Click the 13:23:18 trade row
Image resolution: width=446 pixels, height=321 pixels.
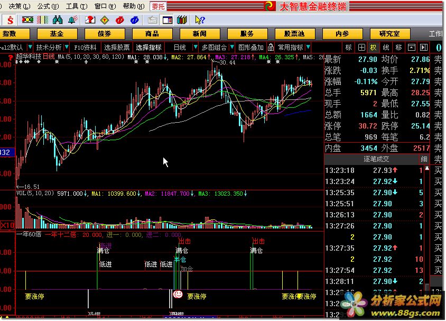pyautogui.click(x=374, y=170)
